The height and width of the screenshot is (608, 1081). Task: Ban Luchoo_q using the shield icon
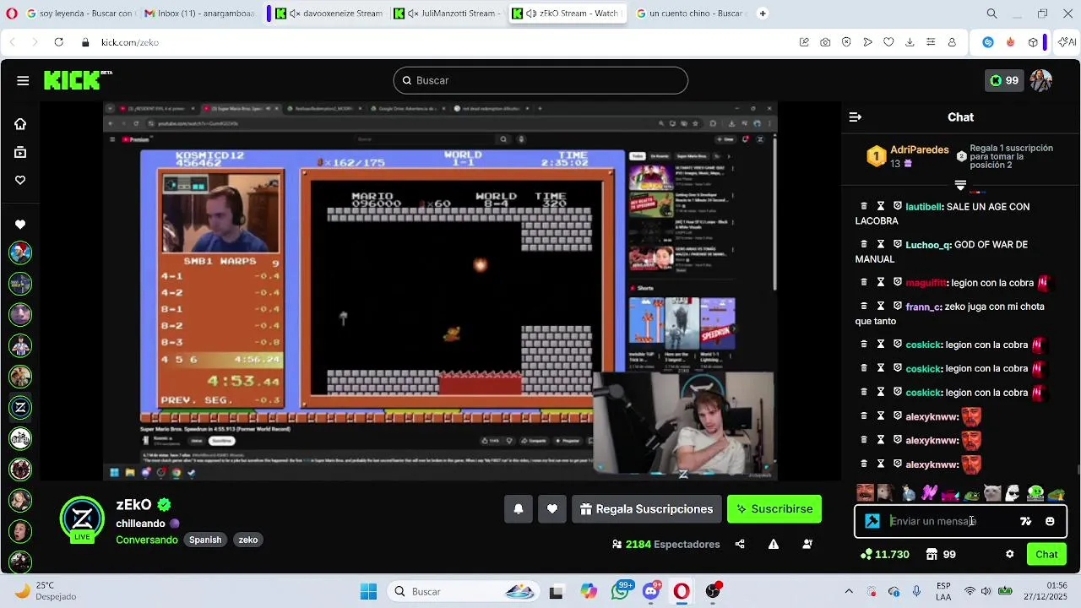tap(897, 245)
